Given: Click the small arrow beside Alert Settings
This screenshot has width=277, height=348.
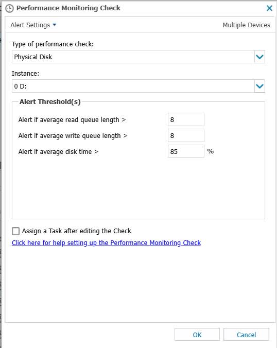Looking at the screenshot, I should coord(55,25).
